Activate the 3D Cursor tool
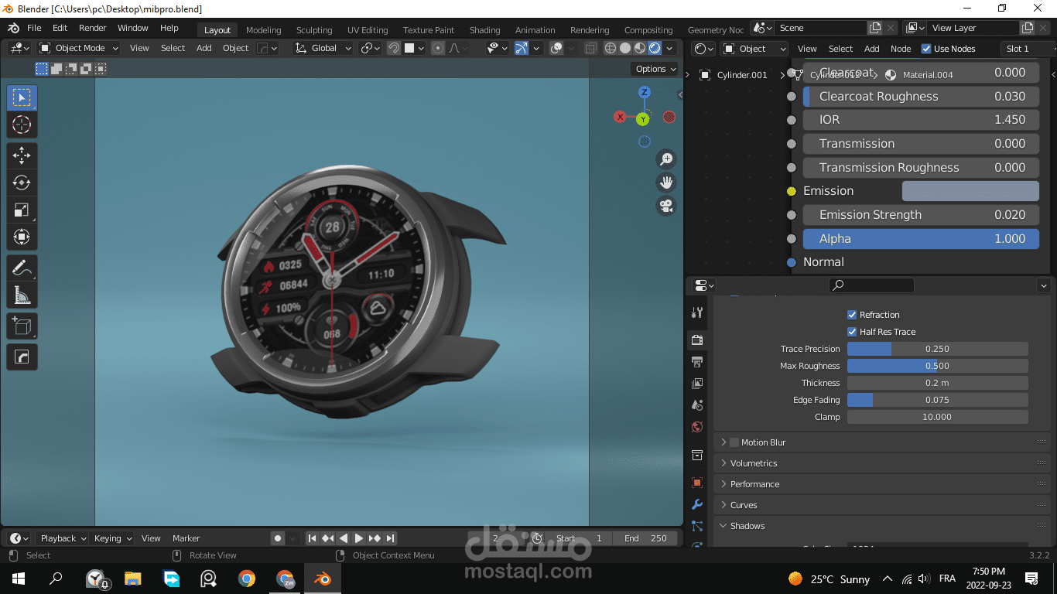Viewport: 1057px width, 594px height. point(22,125)
